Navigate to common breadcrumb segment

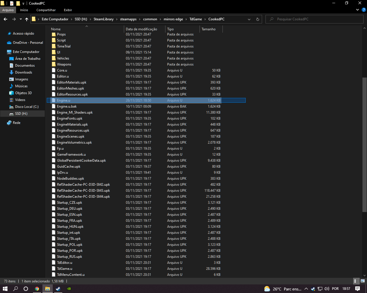tap(150, 19)
